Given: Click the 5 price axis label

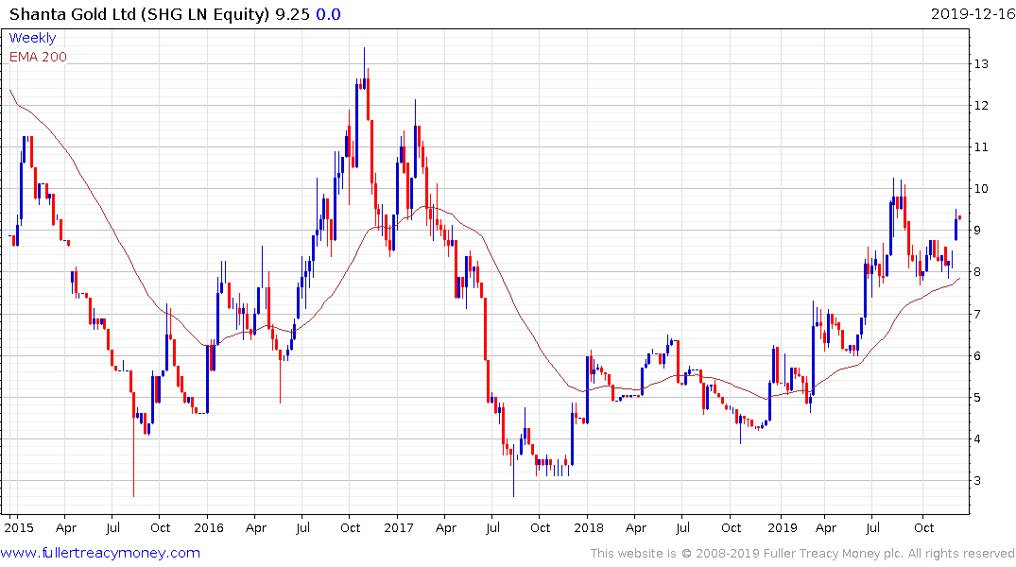Looking at the screenshot, I should 976,397.
